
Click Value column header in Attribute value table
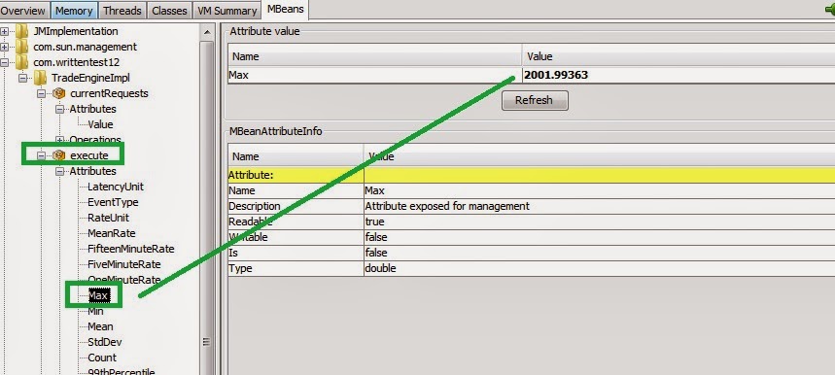click(678, 55)
